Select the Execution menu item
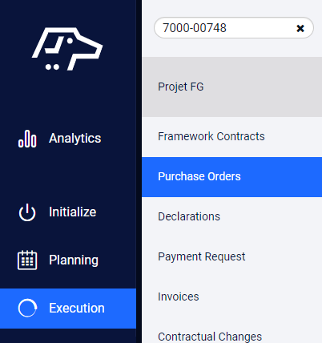The width and height of the screenshot is (322, 343). pos(68,309)
